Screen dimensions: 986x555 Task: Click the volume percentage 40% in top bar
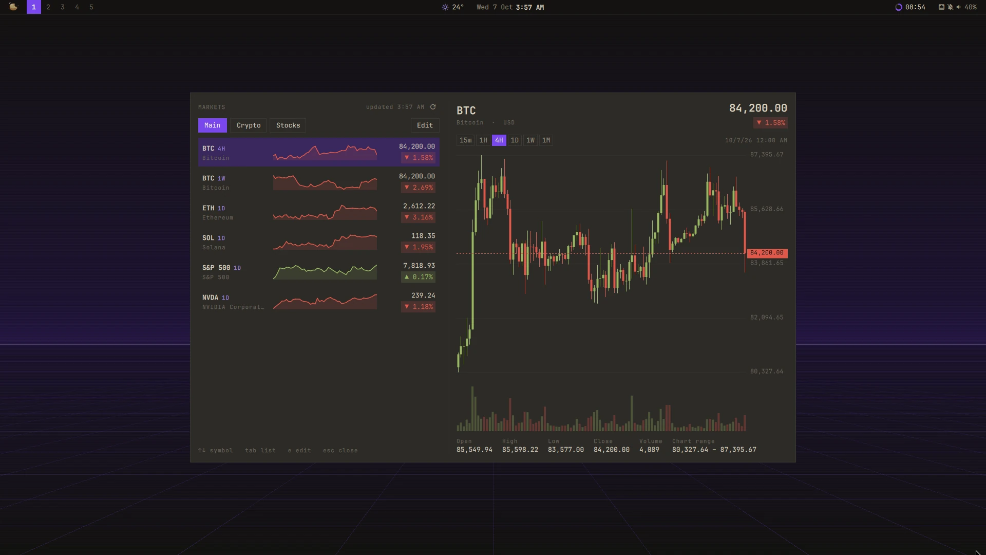point(971,7)
